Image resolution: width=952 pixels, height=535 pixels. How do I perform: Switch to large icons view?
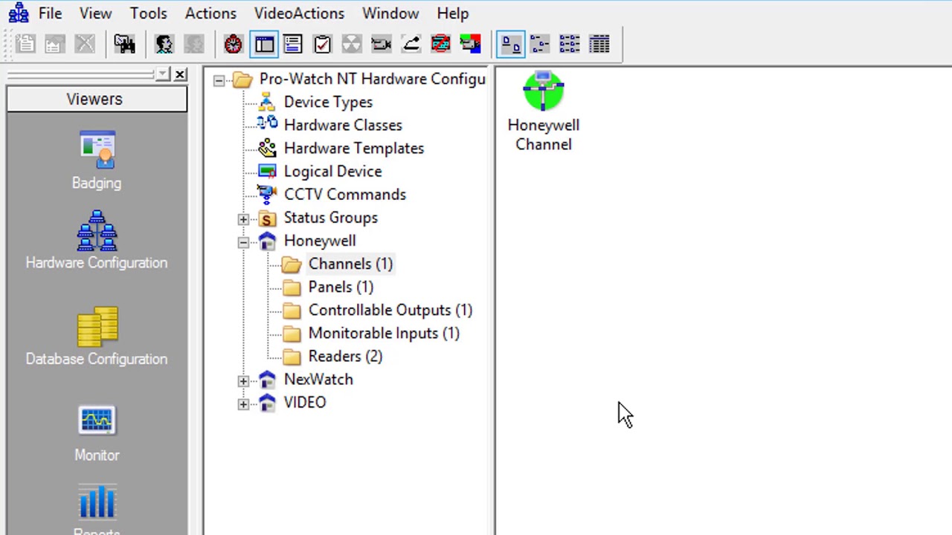point(510,44)
